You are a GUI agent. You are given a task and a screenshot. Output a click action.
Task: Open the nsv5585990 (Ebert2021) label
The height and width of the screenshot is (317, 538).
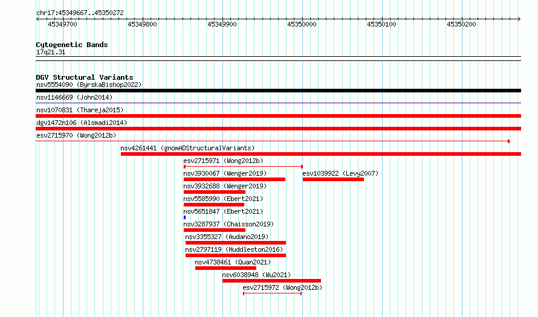tap(224, 199)
